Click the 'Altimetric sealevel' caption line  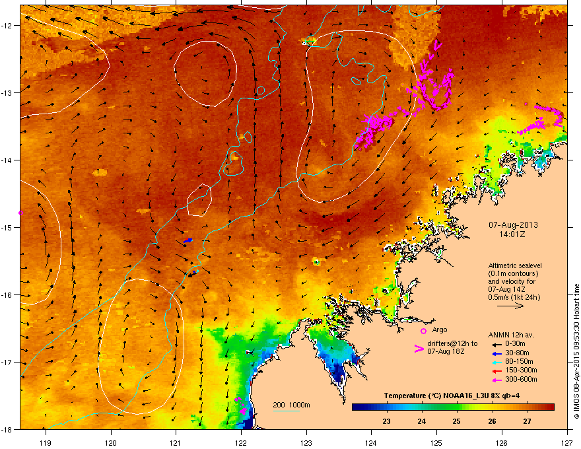pos(515,265)
